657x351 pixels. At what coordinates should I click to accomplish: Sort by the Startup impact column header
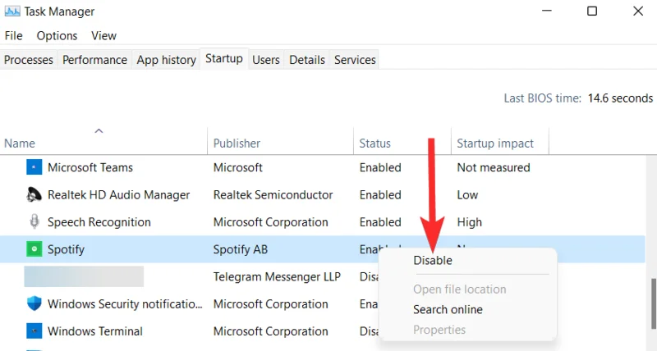[x=495, y=144]
